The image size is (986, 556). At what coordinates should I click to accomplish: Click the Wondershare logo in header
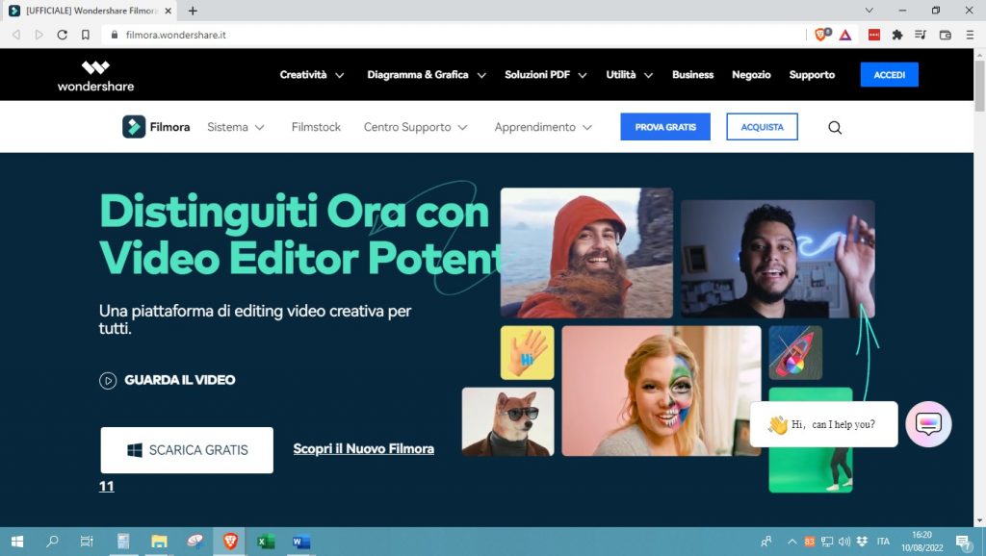[95, 75]
